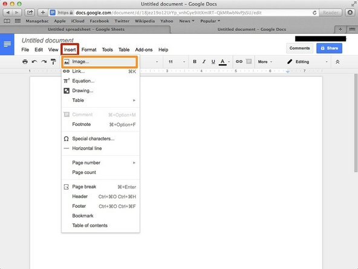The width and height of the screenshot is (358, 269).
Task: Toggle Italic formatting
Action: [x=204, y=62]
